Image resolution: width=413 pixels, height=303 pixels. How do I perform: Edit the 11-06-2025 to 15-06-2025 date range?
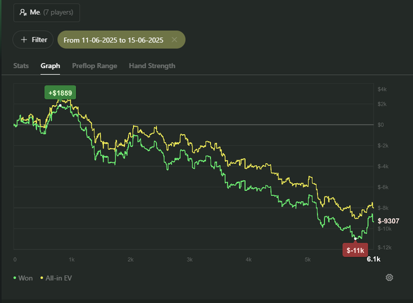[114, 40]
